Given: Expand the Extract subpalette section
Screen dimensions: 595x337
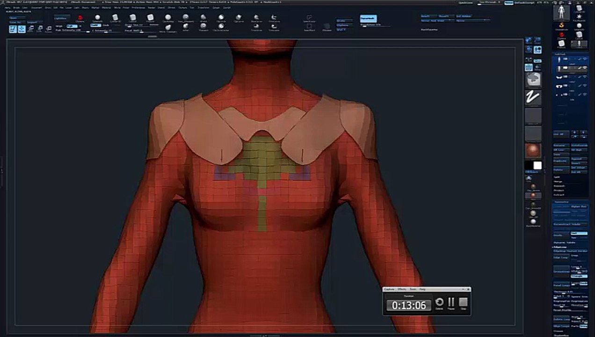Looking at the screenshot, I should click(559, 195).
